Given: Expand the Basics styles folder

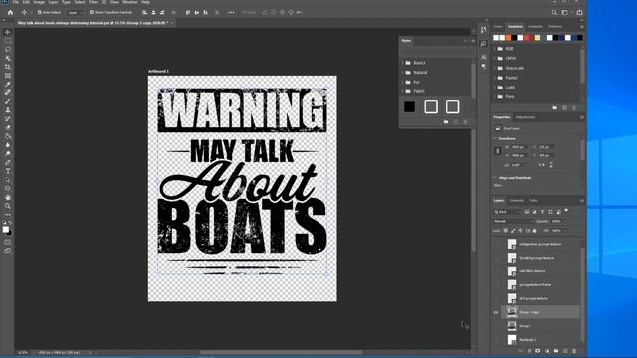Looking at the screenshot, I should point(402,63).
